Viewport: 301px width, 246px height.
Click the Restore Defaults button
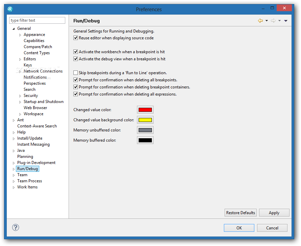coord(240,213)
